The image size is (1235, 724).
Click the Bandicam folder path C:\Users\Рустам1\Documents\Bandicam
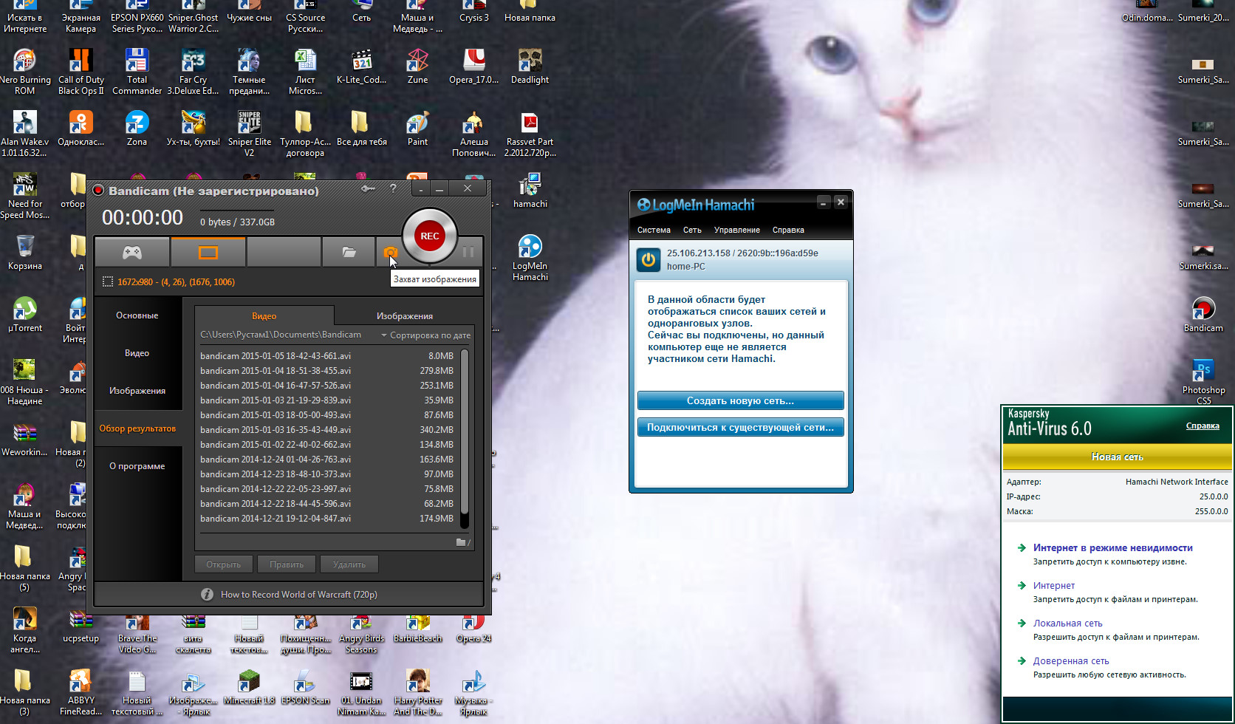click(281, 335)
